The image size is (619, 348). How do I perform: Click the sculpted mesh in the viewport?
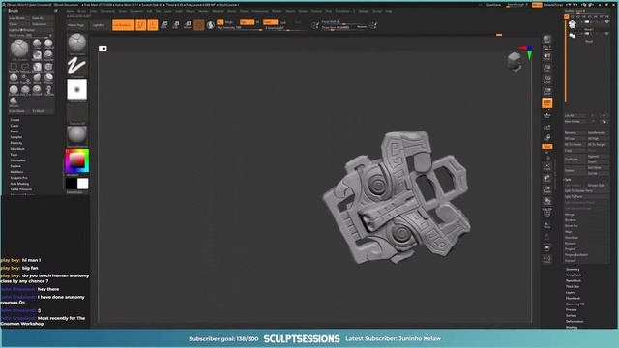(397, 197)
